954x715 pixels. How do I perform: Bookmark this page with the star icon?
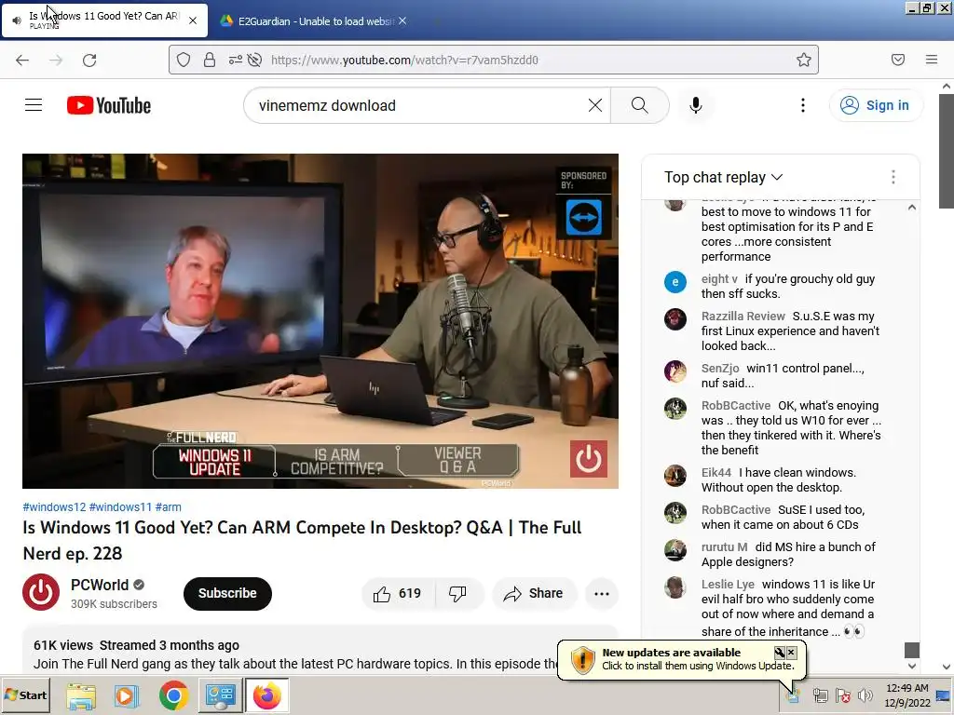click(804, 60)
